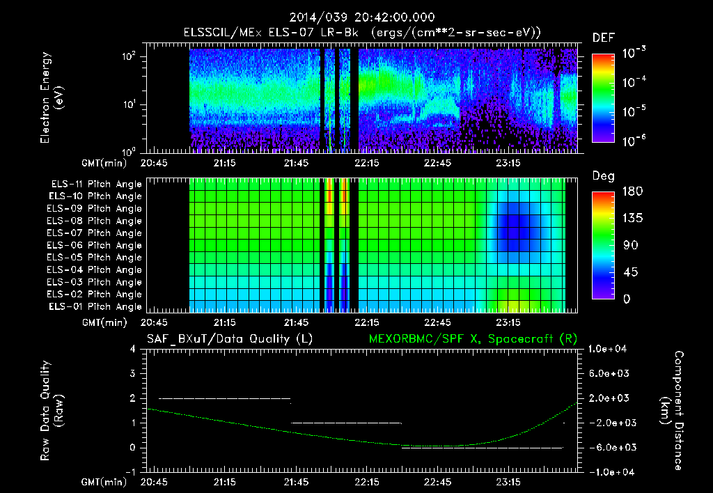Click the 10^-6 DEF scale value
This screenshot has height=493, width=713.
tap(634, 140)
